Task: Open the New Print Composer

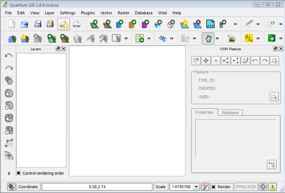Action: point(64,24)
